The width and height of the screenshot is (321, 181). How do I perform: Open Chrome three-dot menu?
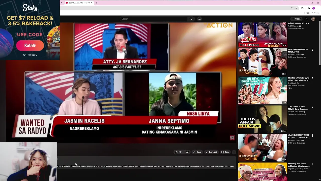(x=318, y=8)
